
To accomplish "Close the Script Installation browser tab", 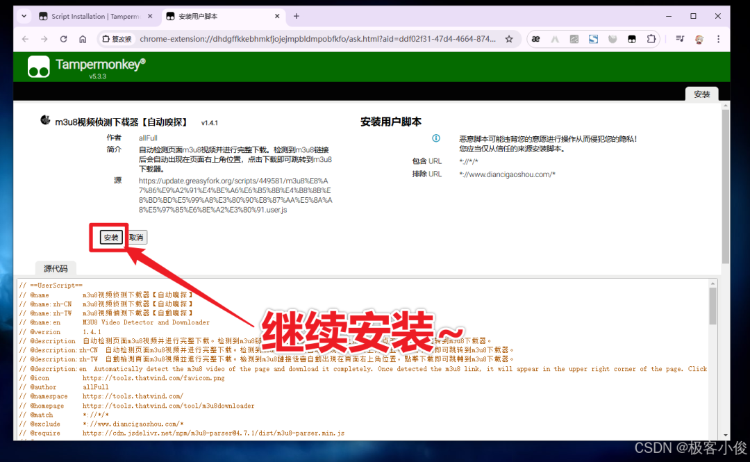I will (150, 16).
